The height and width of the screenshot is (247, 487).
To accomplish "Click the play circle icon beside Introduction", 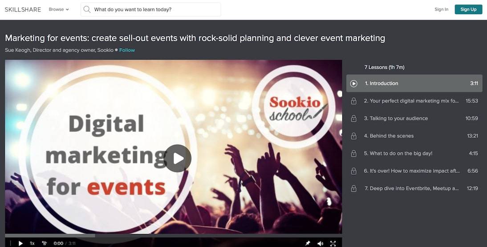I will pyautogui.click(x=353, y=84).
